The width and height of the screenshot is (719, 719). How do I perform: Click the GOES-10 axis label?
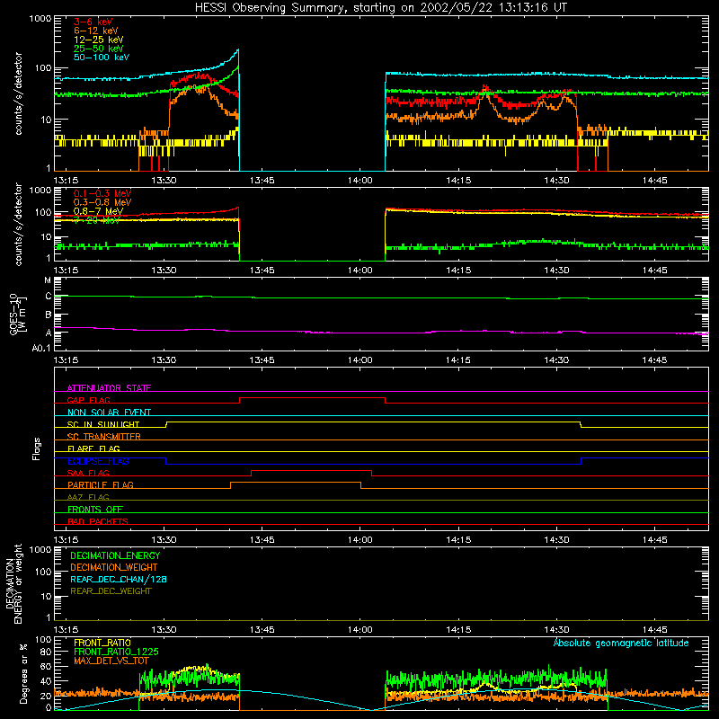[x=17, y=314]
